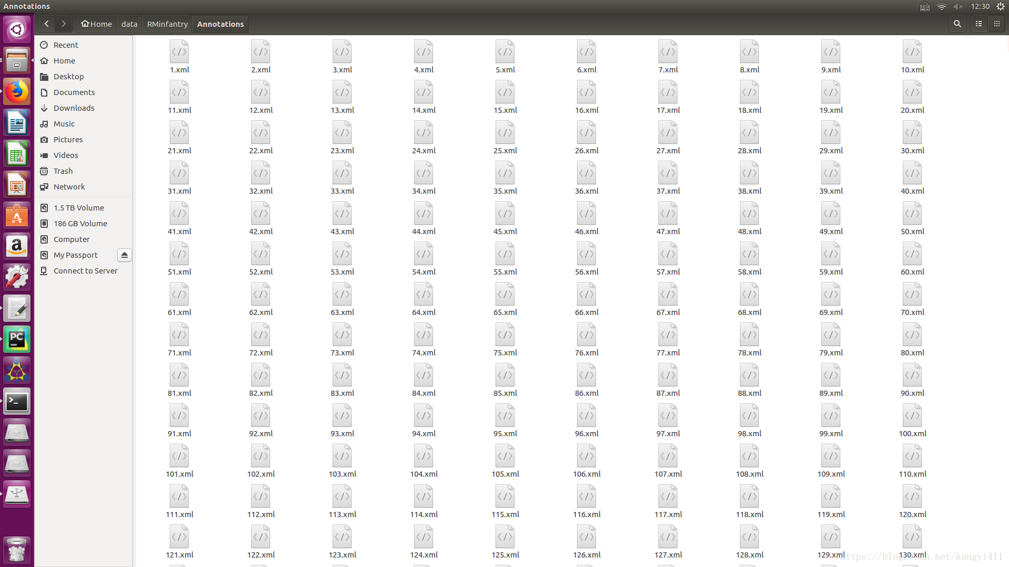Open the Files app in the dock
Image resolution: width=1009 pixels, height=567 pixels.
(x=17, y=61)
